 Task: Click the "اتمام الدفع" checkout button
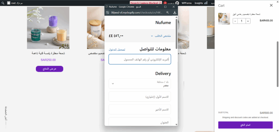point(245,125)
